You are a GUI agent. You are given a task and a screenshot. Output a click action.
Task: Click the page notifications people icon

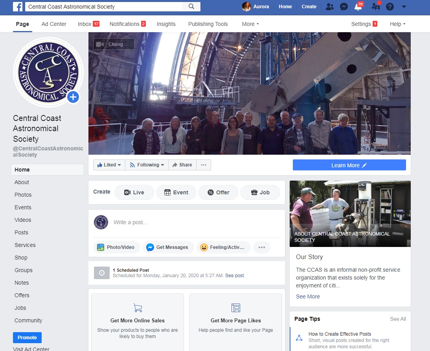[376, 7]
